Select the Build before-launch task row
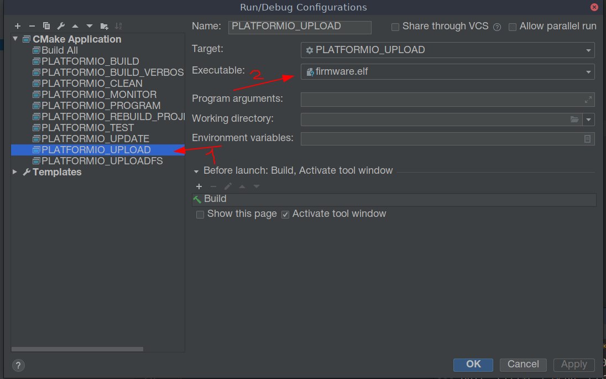The width and height of the screenshot is (606, 379). (x=394, y=199)
